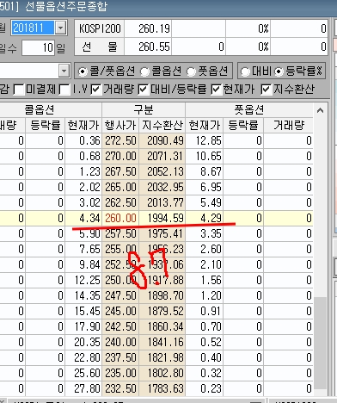Choose the 등락률% radio option

[x=279, y=71]
